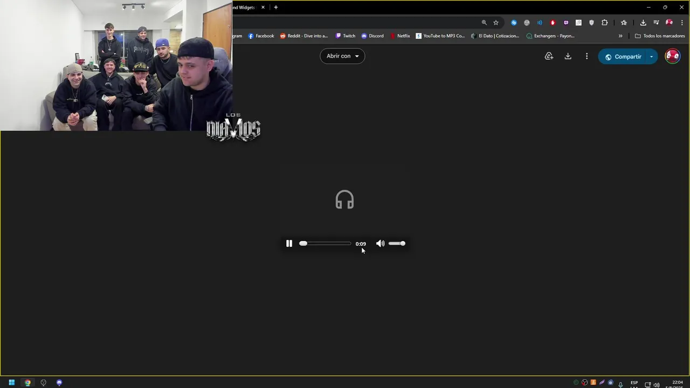Open the blue sound waves extension
The width and height of the screenshot is (690, 388).
coord(540,23)
